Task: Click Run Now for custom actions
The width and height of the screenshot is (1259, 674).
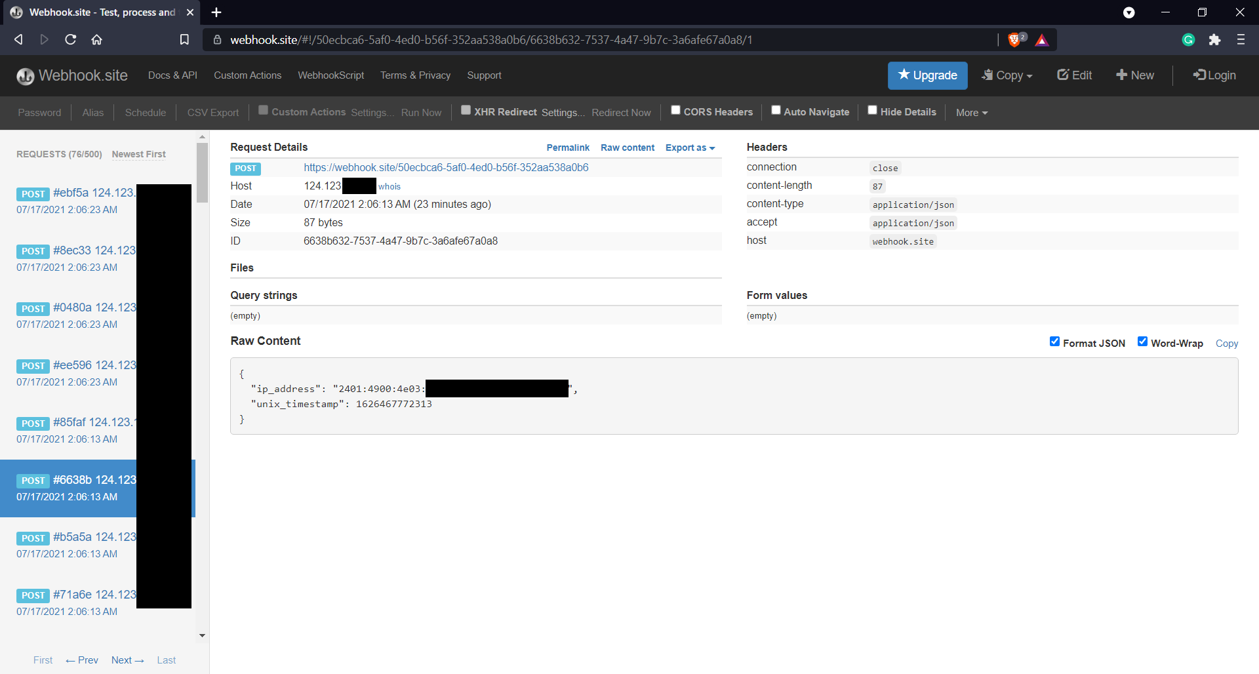Action: point(421,113)
